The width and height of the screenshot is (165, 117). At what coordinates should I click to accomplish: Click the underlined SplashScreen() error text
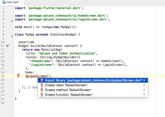click(x=38, y=76)
